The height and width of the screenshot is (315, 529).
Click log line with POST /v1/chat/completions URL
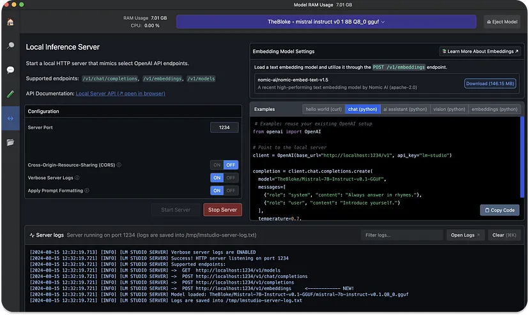click(x=169, y=277)
